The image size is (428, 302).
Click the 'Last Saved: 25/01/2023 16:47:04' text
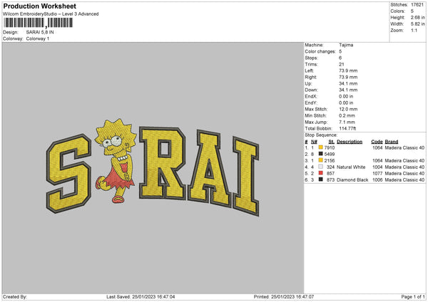point(141,297)
